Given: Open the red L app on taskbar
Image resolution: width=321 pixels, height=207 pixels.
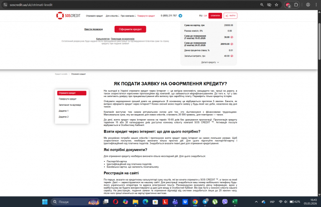Looking at the screenshot, I should click(165, 202).
